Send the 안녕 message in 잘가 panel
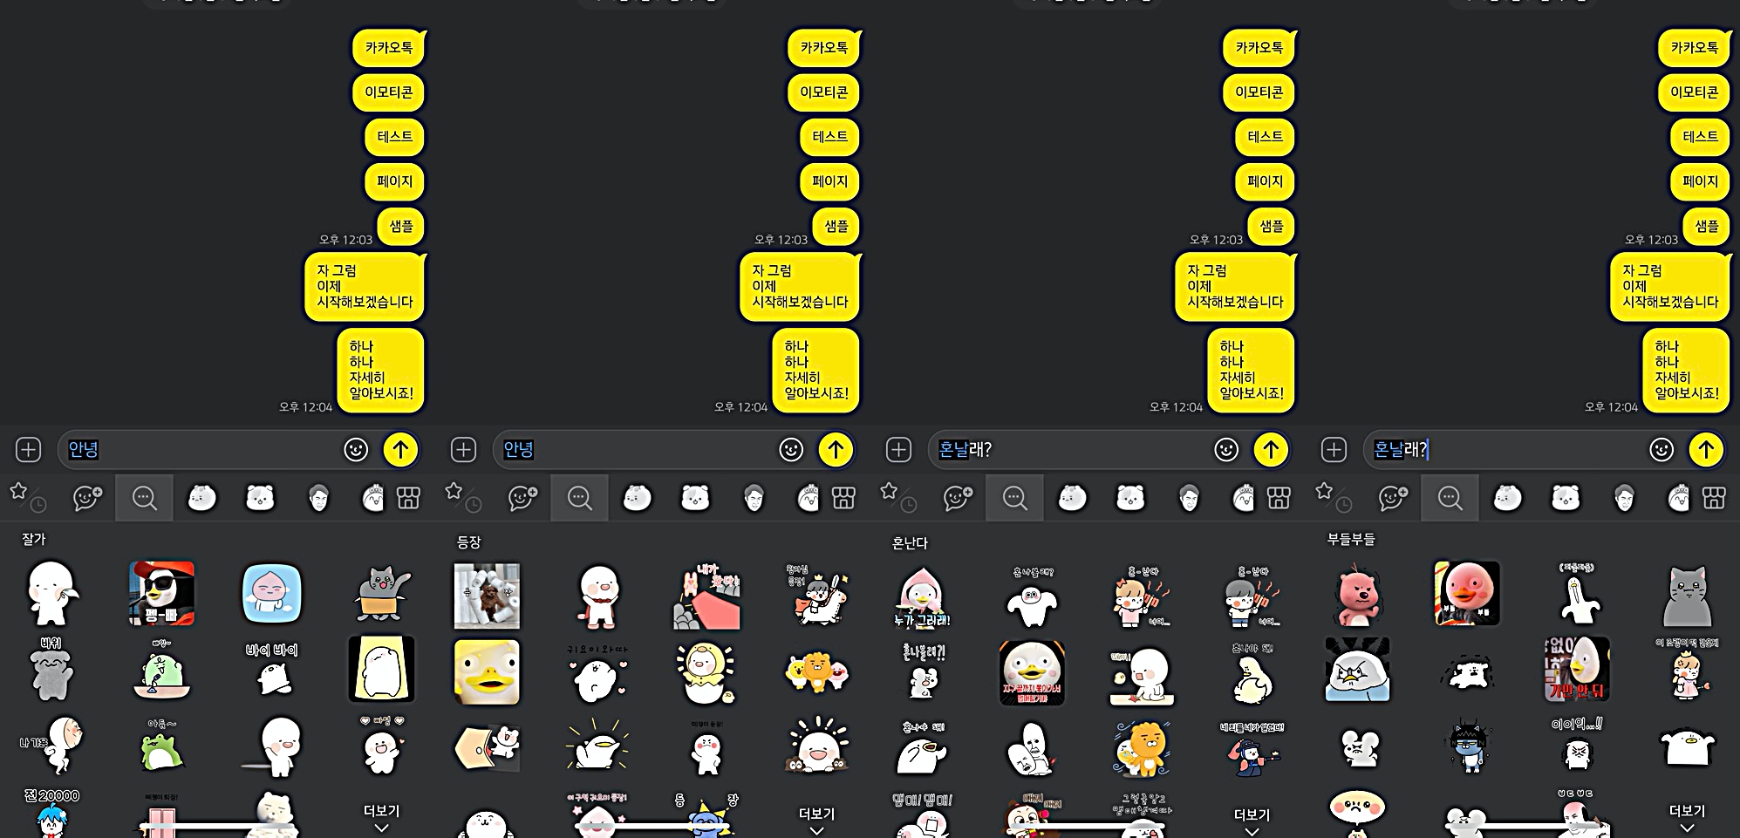The width and height of the screenshot is (1740, 838). [x=400, y=449]
